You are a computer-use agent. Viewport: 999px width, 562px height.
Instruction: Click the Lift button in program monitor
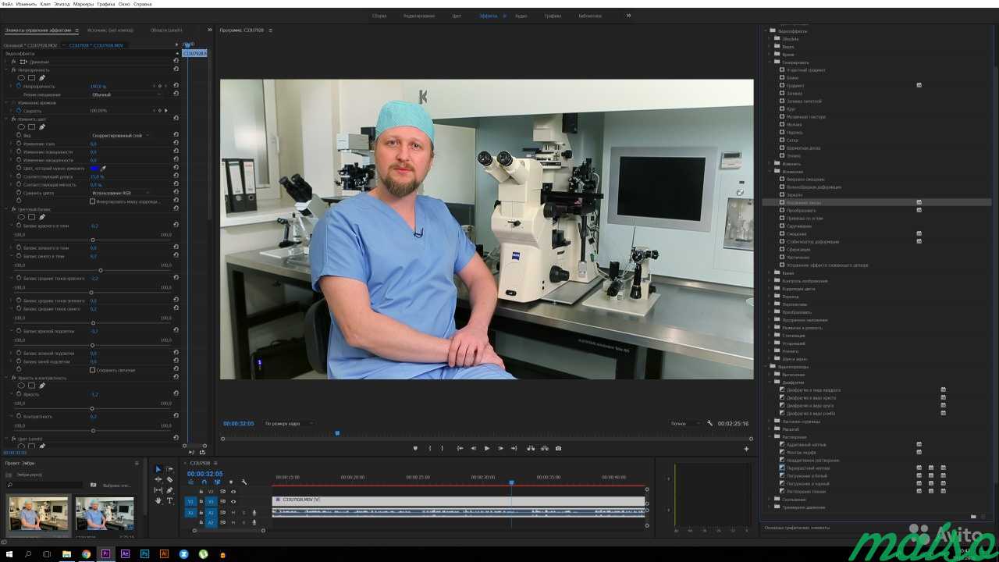(531, 448)
